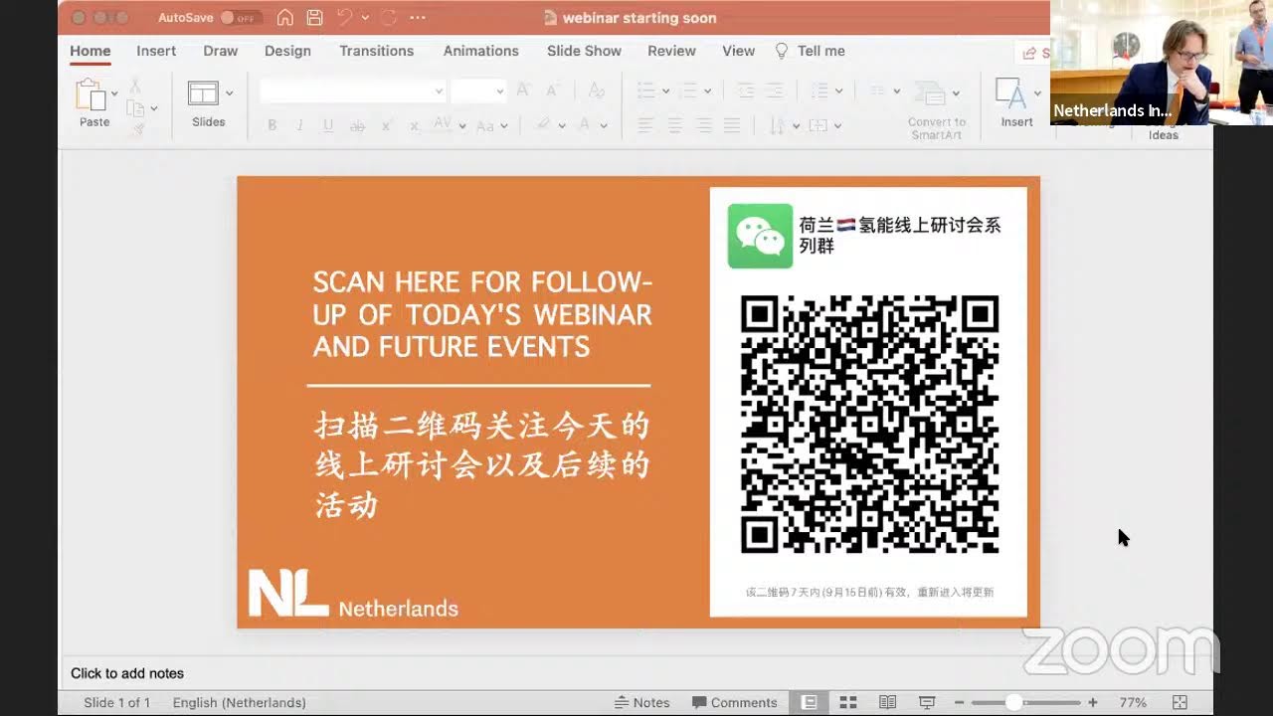Viewport: 1273px width, 716px height.
Task: Open the text direction options
Action: coord(785,125)
